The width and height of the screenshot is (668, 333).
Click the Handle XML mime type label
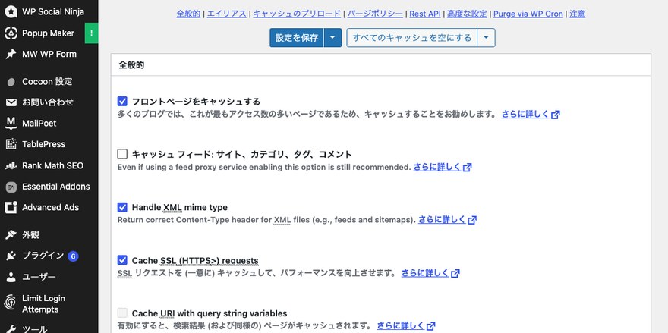(x=180, y=207)
